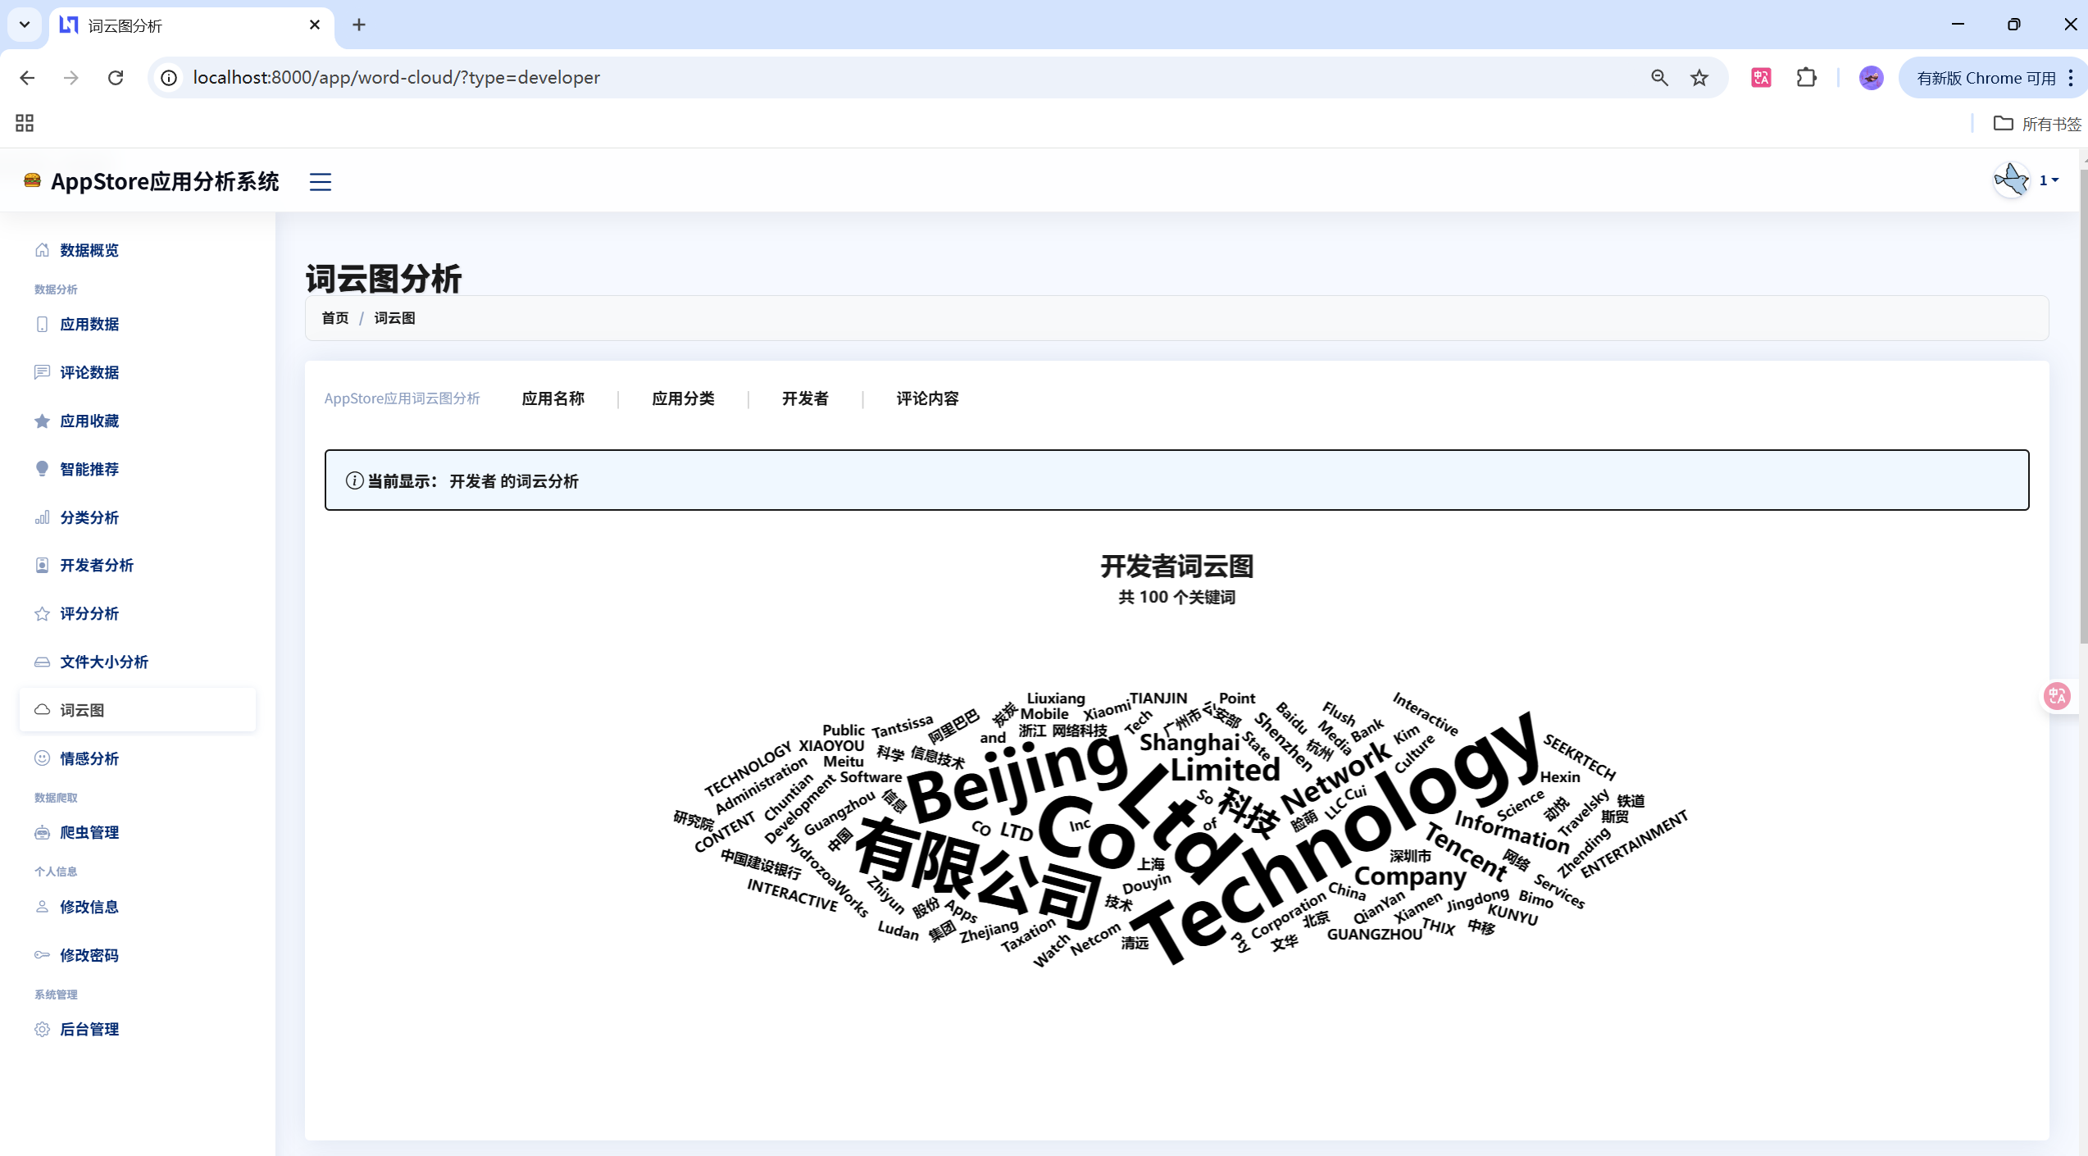Open the translate extension icon in toolbar
The width and height of the screenshot is (2088, 1156).
click(x=1761, y=78)
